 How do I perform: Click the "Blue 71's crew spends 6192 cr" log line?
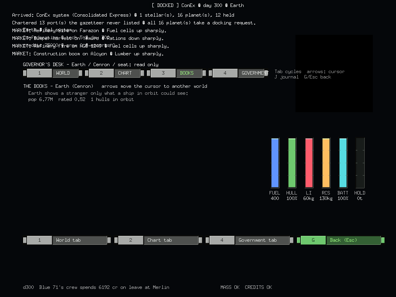click(x=96, y=287)
